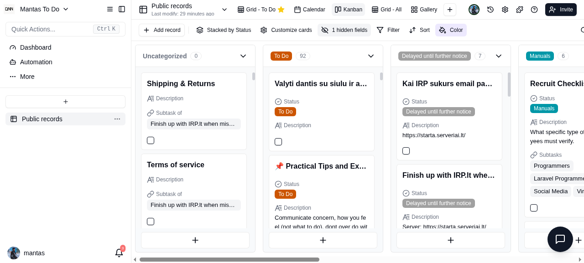Click the notification bell icon

[x=119, y=253]
